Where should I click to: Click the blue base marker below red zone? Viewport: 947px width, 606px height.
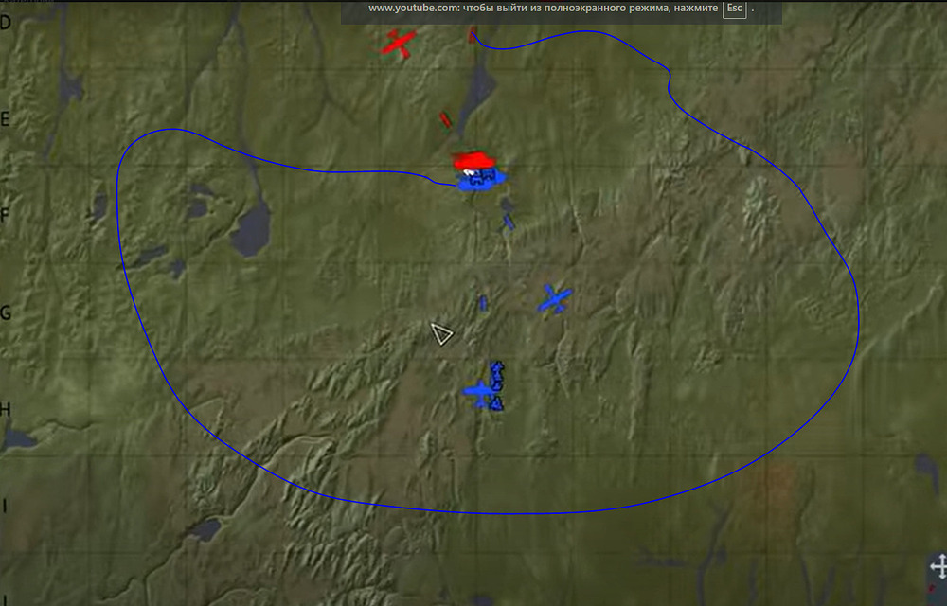(480, 179)
